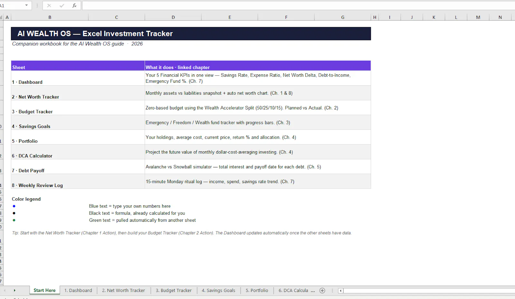515x299 pixels.
Task: Click the Zero-based budget description cell
Action: (x=258, y=108)
